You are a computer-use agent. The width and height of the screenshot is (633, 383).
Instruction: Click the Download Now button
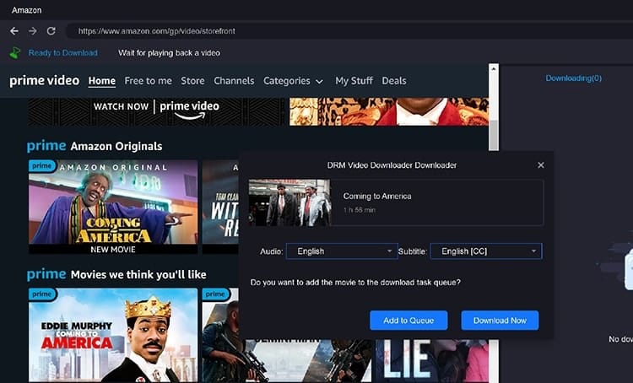(x=500, y=321)
